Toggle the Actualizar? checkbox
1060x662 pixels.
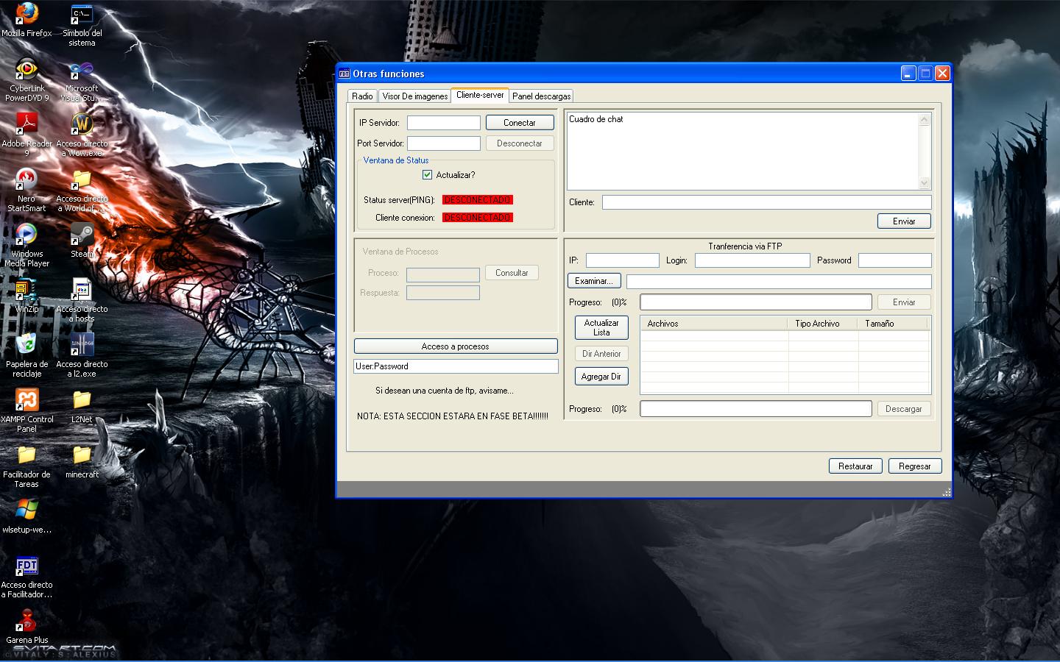pos(427,175)
